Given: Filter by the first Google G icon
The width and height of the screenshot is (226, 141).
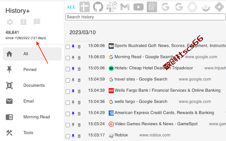Looking at the screenshot, I should tap(165, 7).
